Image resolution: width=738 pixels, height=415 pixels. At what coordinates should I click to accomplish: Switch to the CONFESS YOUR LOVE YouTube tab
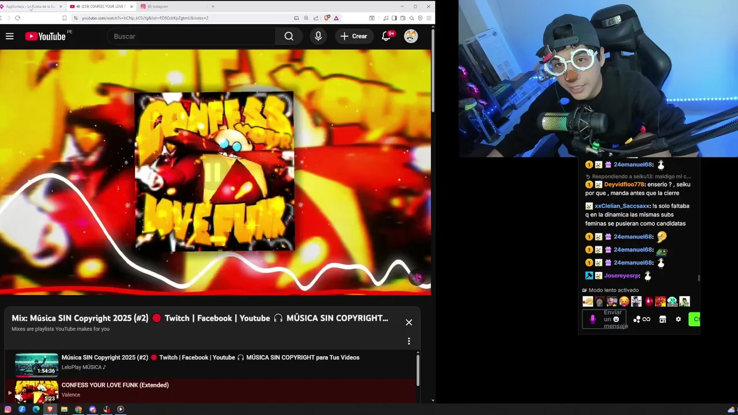coord(100,6)
